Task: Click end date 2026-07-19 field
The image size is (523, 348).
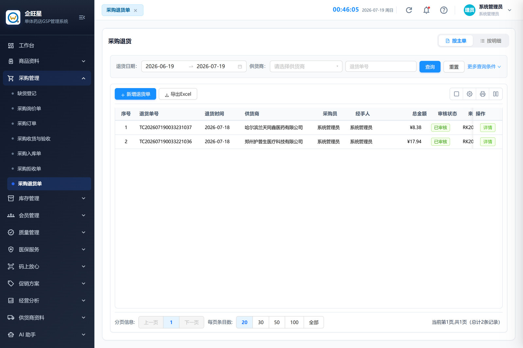Action: click(x=211, y=67)
